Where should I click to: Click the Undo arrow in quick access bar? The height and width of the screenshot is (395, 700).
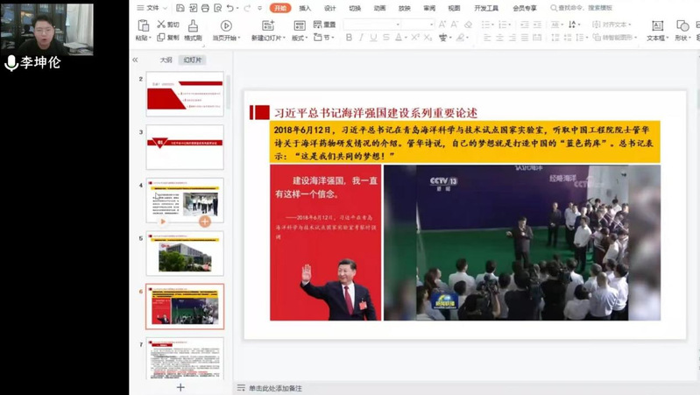click(228, 8)
